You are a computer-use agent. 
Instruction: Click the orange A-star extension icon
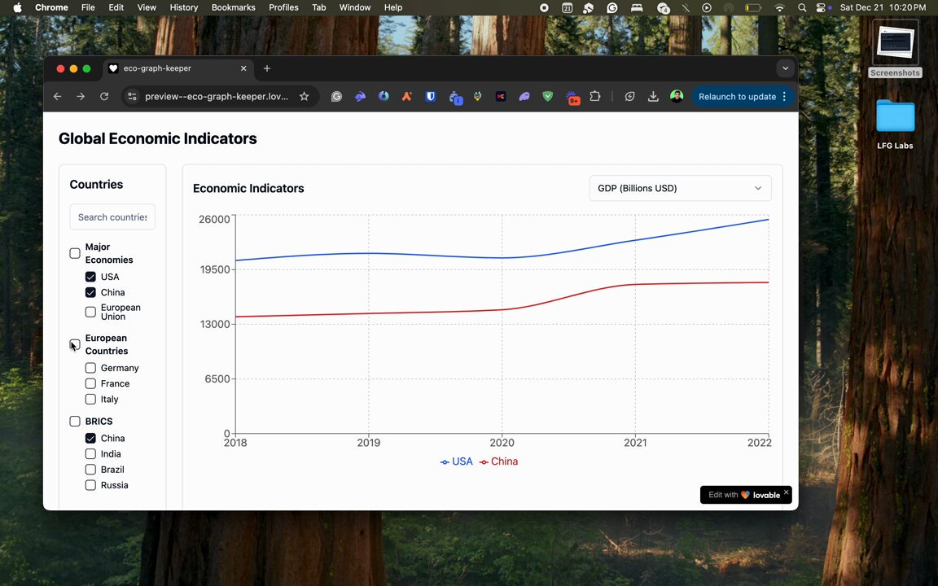(407, 96)
